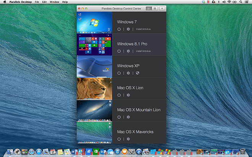The width and height of the screenshot is (252, 157).
Task: Select the "Windows XP" name text
Action: [128, 66]
